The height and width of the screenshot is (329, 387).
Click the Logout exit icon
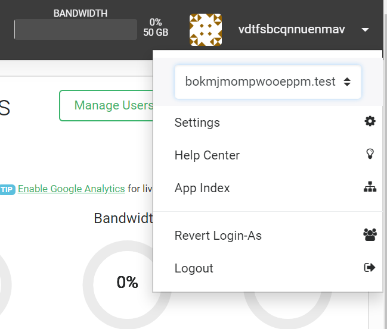[370, 268]
